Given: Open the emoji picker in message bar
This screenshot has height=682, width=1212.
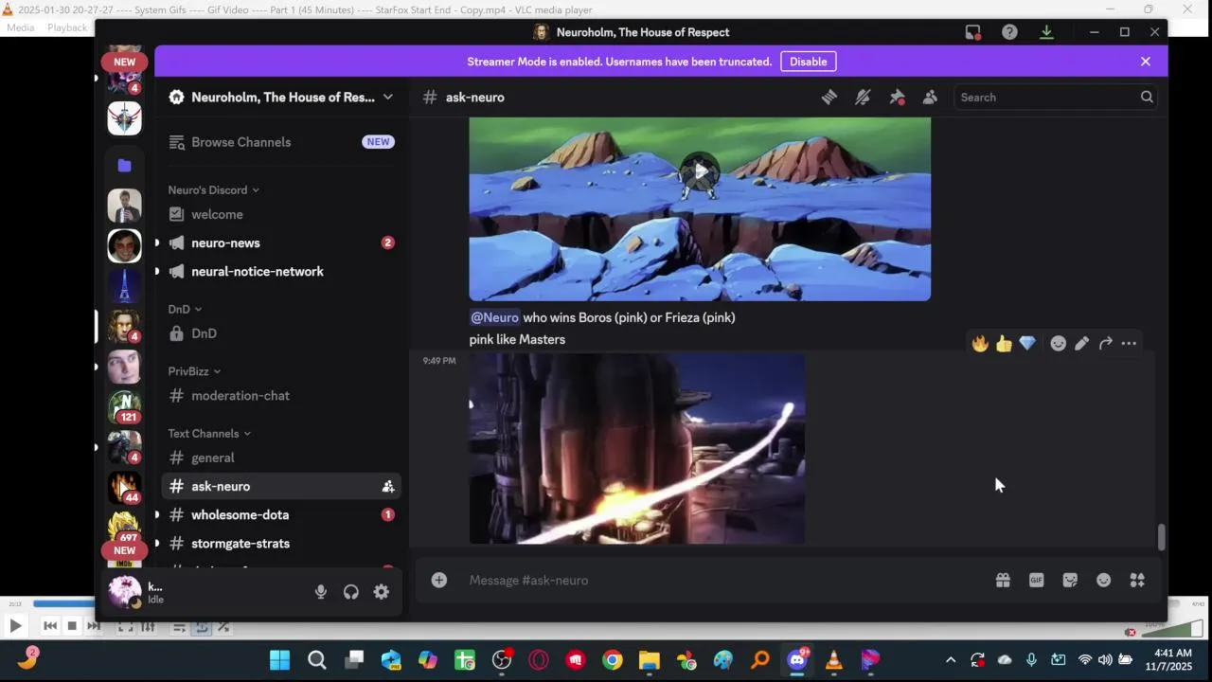Looking at the screenshot, I should click(1104, 581).
